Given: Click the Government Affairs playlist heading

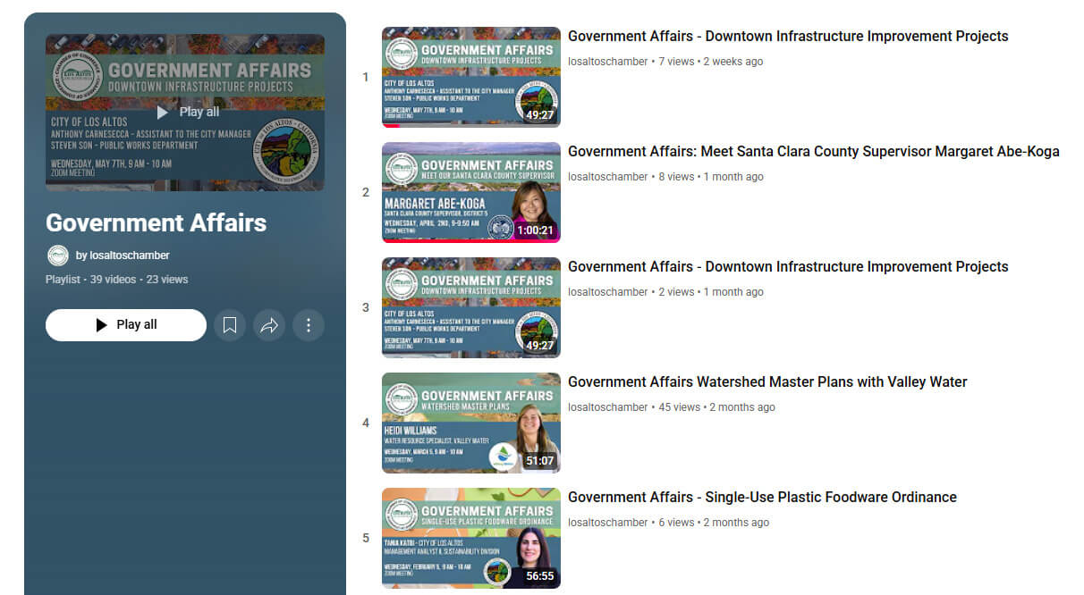Looking at the screenshot, I should [156, 222].
